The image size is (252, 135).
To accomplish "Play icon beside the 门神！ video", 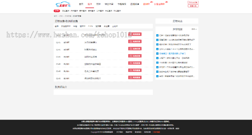I will [157, 35].
